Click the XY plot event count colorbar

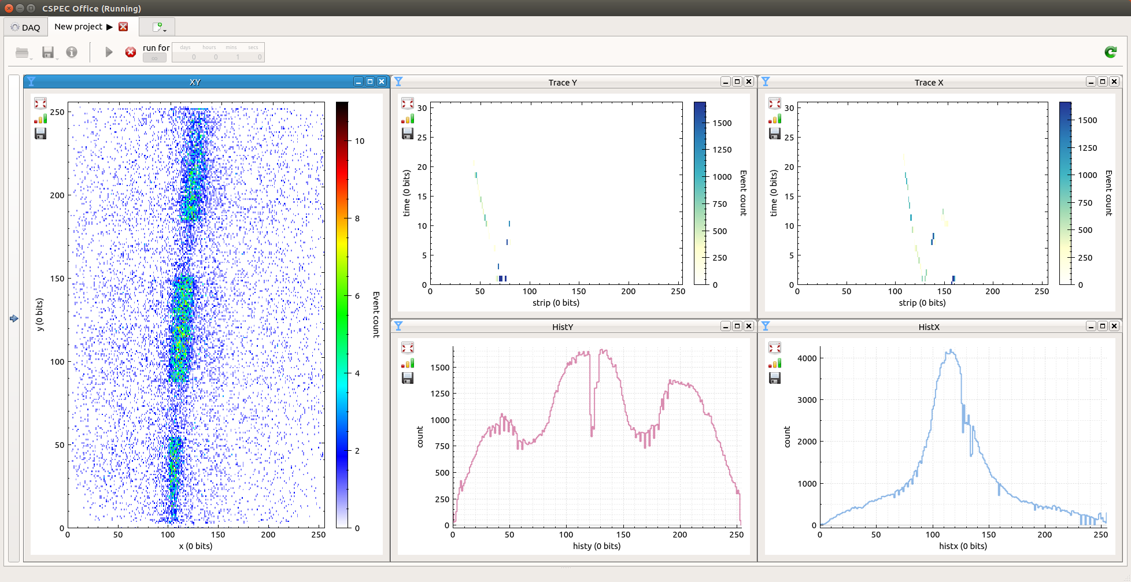[342, 315]
